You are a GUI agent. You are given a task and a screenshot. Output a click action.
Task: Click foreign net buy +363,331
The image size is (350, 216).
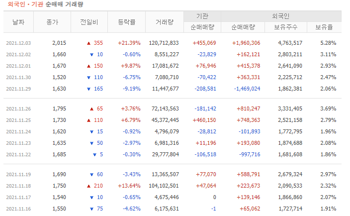(249, 77)
